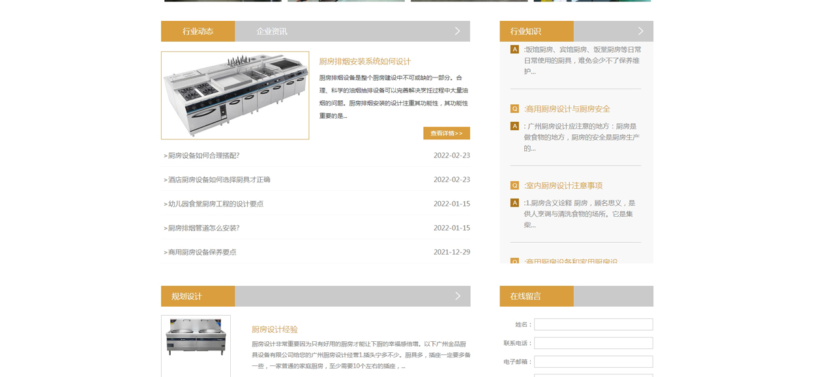
Task: Click the 联系电话 input field
Action: [x=593, y=343]
